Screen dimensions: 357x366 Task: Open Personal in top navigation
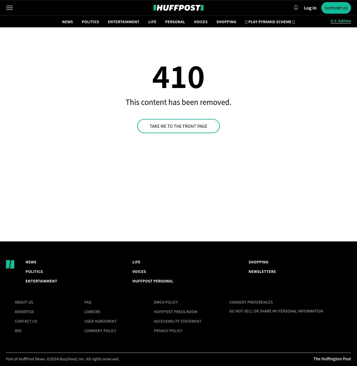click(175, 22)
